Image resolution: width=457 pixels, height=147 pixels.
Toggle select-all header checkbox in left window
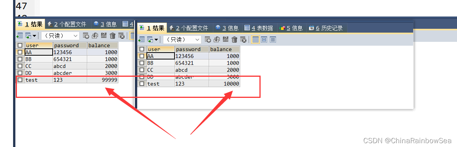click(x=20, y=45)
